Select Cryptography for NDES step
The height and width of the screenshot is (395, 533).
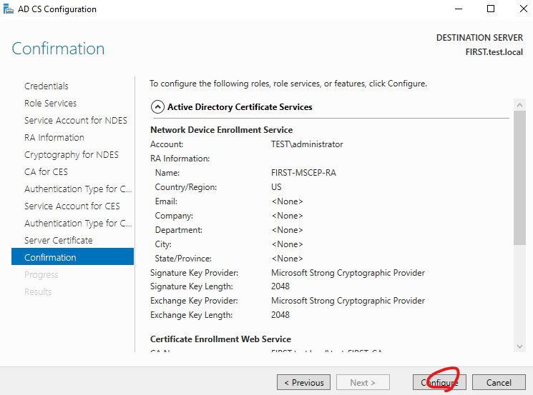(72, 155)
